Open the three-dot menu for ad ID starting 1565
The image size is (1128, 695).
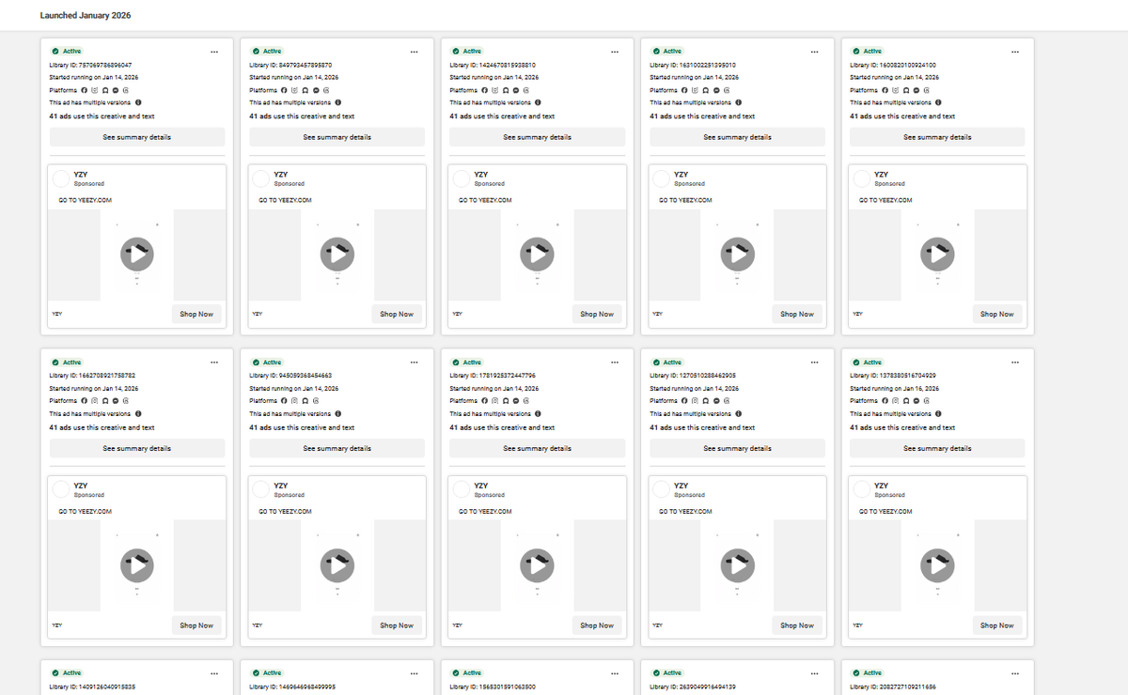615,673
